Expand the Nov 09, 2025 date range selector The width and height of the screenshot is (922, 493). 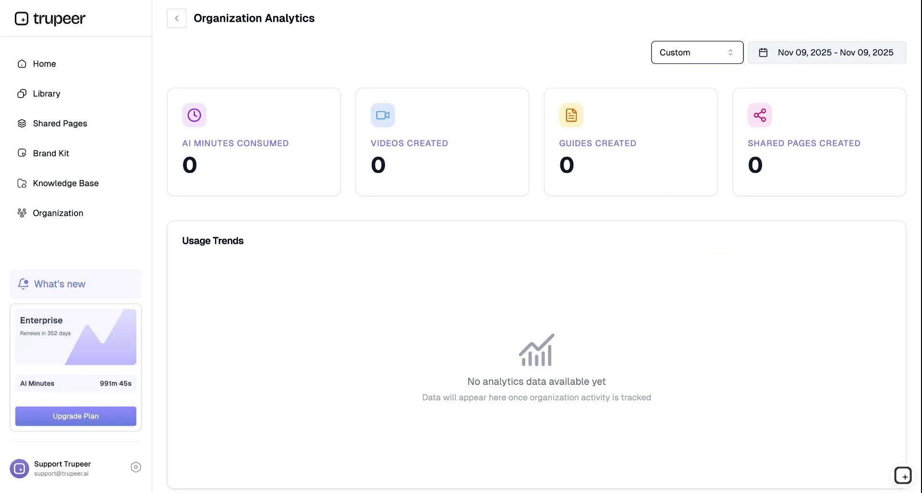click(835, 52)
